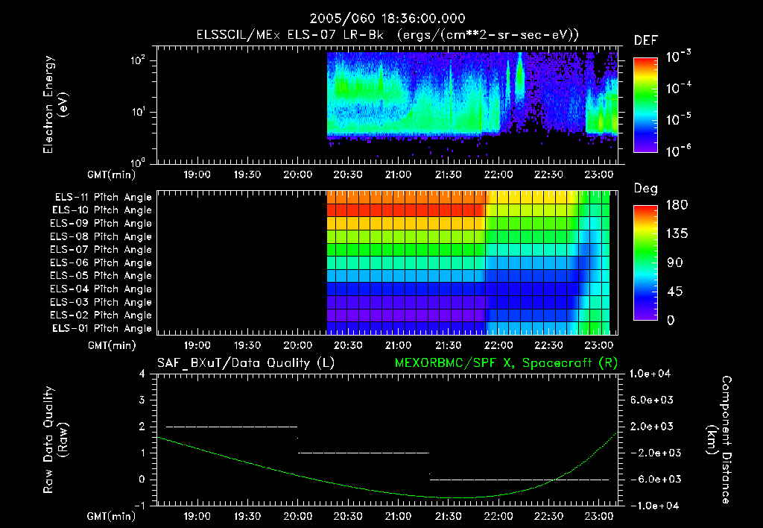Click the Deg pitch angle color bar
Image resolution: width=763 pixels, height=528 pixels.
click(646, 263)
